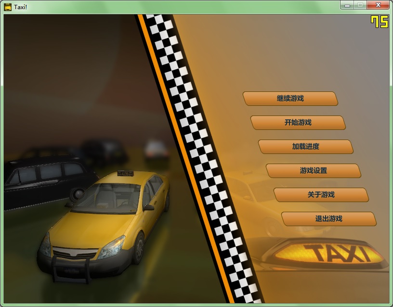Select 关于游戏 (About Game)

[x=321, y=194]
